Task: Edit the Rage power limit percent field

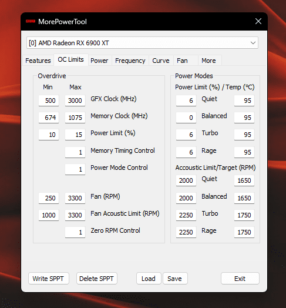Action: point(186,152)
